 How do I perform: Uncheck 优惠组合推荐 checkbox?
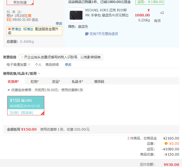(9, 90)
